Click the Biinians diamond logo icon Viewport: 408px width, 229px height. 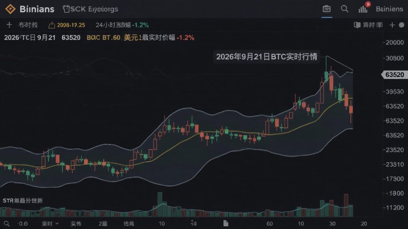(10, 9)
